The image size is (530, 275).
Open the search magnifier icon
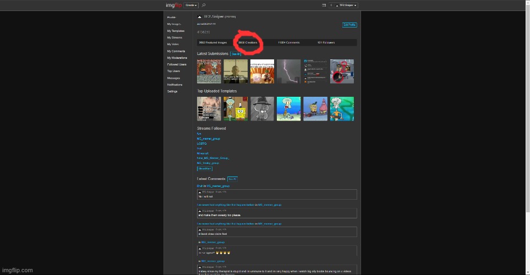[204, 5]
